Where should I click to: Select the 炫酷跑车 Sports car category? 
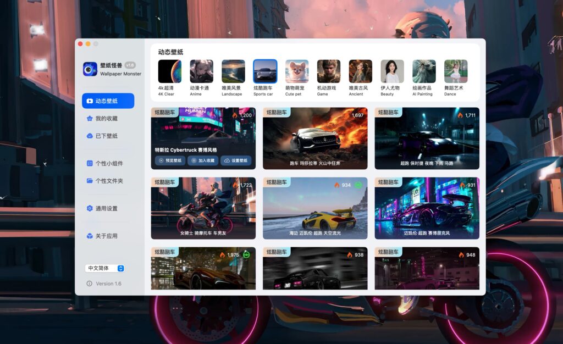click(x=265, y=71)
